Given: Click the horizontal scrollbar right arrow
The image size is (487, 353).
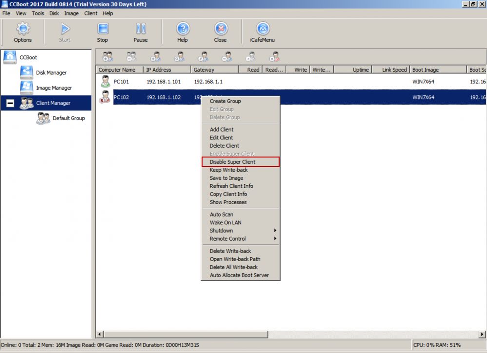Looking at the screenshot, I should coord(482,334).
